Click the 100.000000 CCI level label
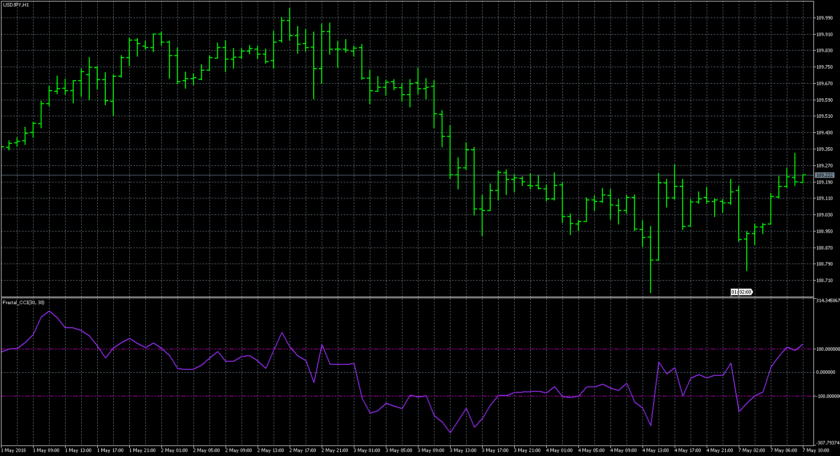Image resolution: width=840 pixels, height=456 pixels. coord(827,349)
